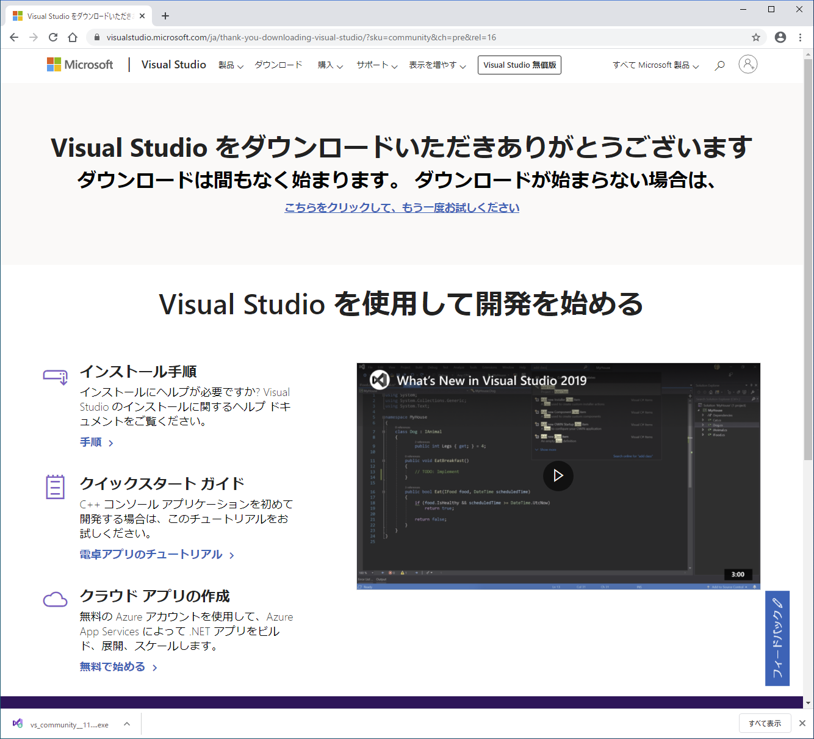Click the page vertical scrollbar
The width and height of the screenshot is (814, 739).
pos(808,259)
